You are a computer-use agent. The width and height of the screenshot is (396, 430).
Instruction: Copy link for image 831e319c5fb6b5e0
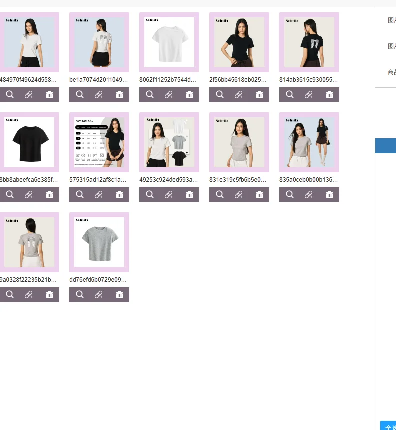click(239, 195)
